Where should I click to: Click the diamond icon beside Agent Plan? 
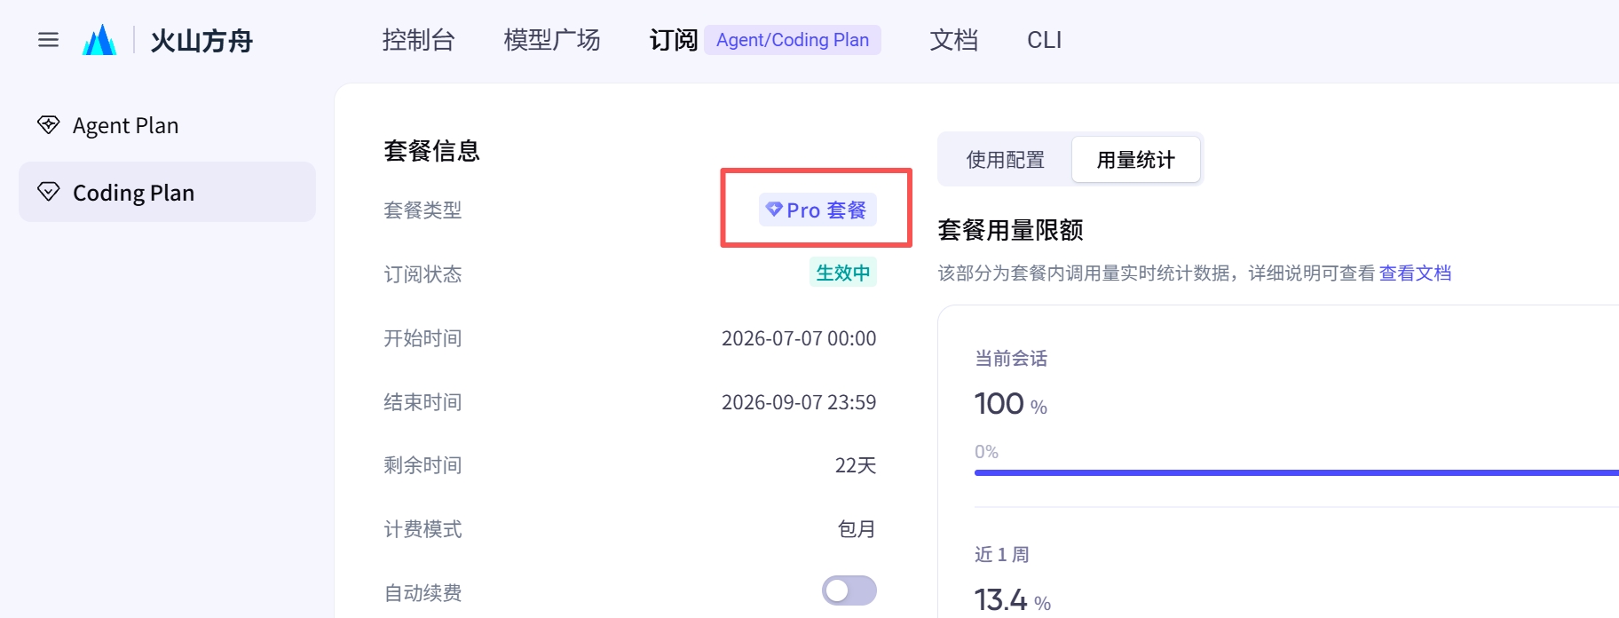[x=49, y=124]
